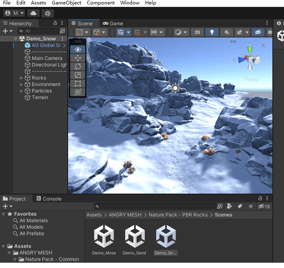Toggle scene lighting bulb button
The height and width of the screenshot is (268, 284).
[x=212, y=32]
